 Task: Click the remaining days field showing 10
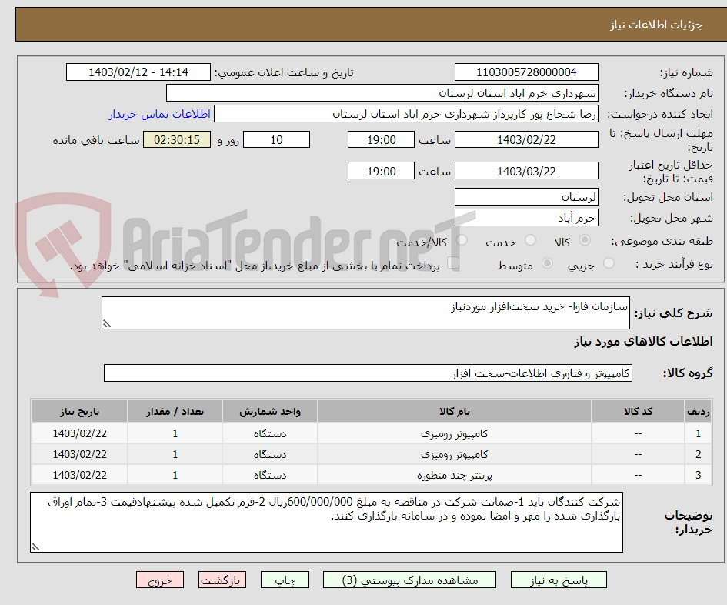point(276,139)
